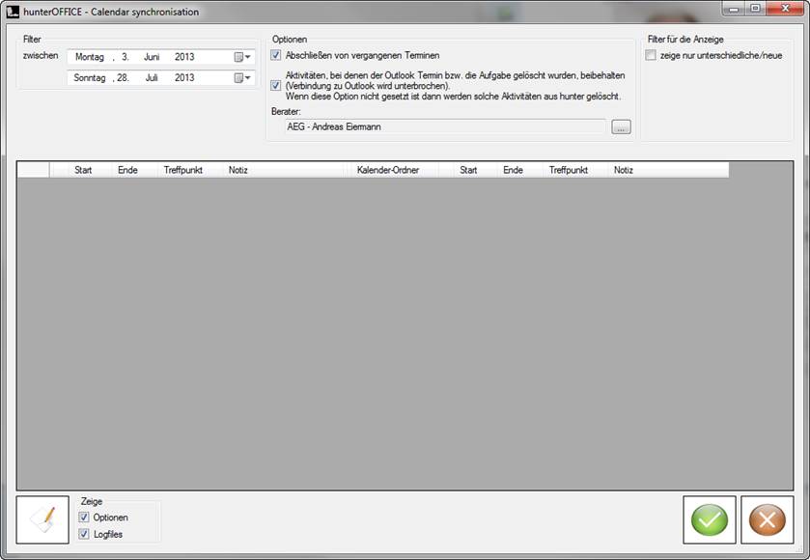Toggle 'Abschließen von vergangenen Terminen' checkbox
Image resolution: width=810 pixels, height=560 pixels.
[276, 56]
